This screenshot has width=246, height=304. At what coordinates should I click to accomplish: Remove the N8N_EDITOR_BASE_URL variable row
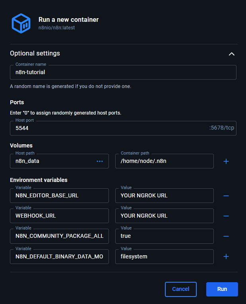point(226,196)
